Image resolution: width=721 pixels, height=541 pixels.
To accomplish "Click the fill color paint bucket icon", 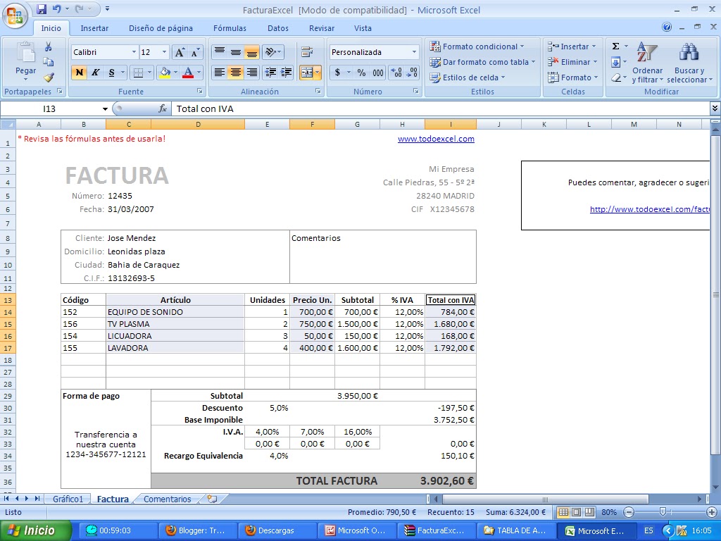I will [165, 72].
